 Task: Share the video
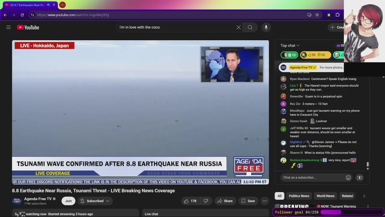point(225,201)
